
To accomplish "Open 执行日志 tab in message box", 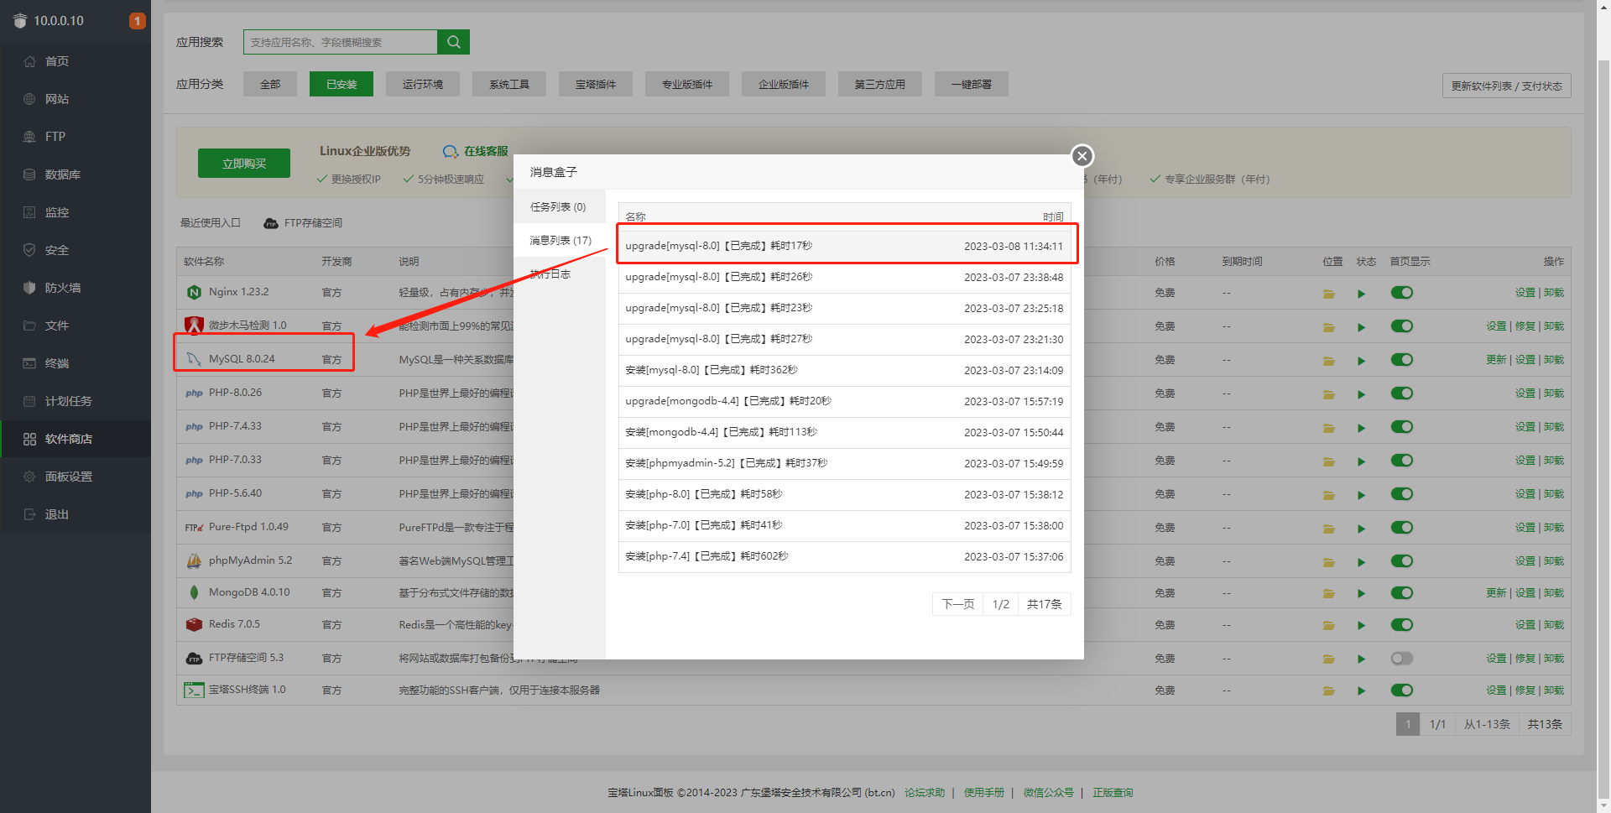I will (x=559, y=274).
